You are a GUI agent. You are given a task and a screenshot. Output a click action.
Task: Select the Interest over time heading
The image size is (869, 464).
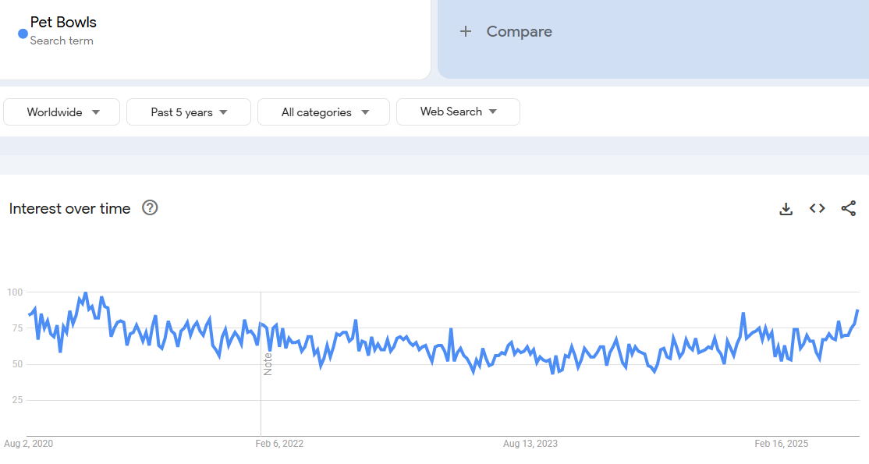[x=69, y=208]
